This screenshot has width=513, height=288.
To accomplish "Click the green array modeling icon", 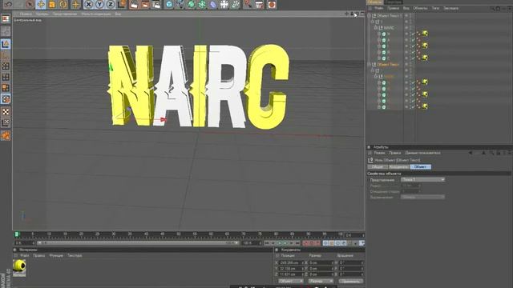I will (x=202, y=4).
